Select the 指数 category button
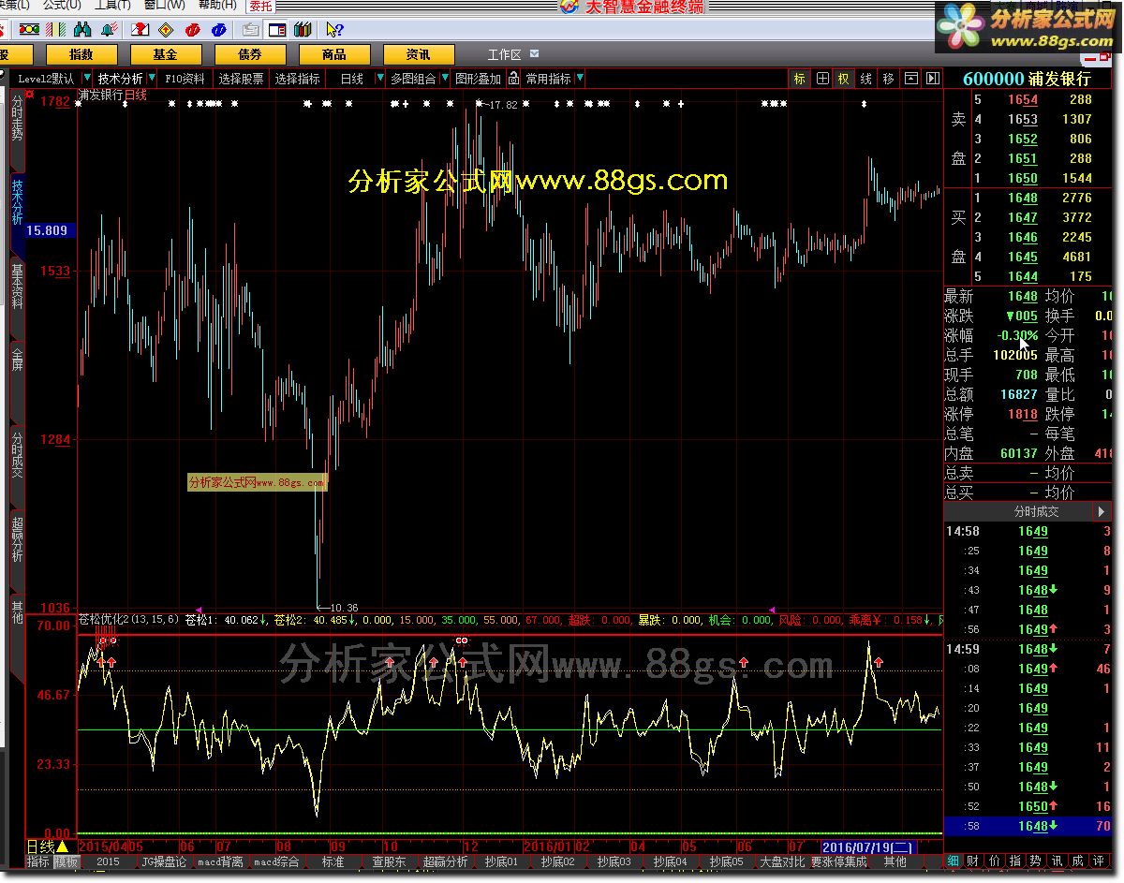1124x883 pixels. coord(81,54)
